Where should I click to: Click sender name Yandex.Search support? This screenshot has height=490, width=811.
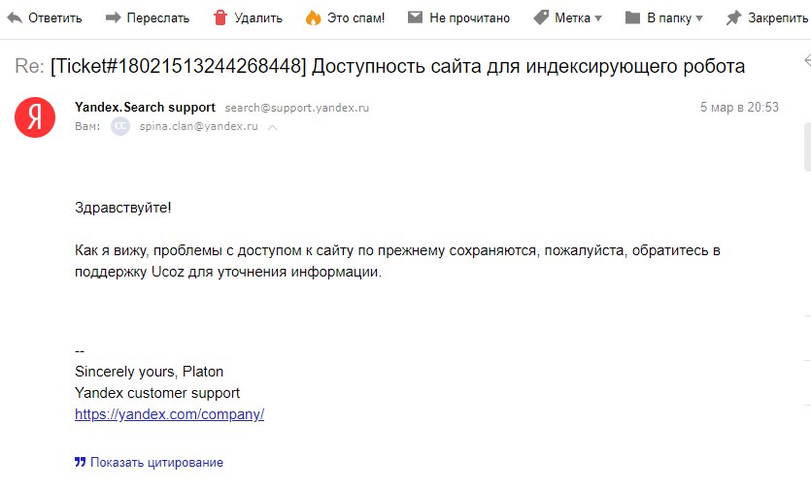pos(145,107)
